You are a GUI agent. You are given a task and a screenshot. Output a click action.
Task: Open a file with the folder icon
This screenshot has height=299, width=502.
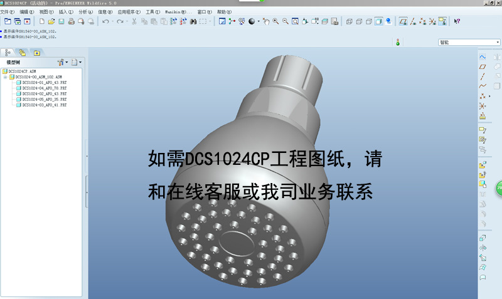coord(51,21)
